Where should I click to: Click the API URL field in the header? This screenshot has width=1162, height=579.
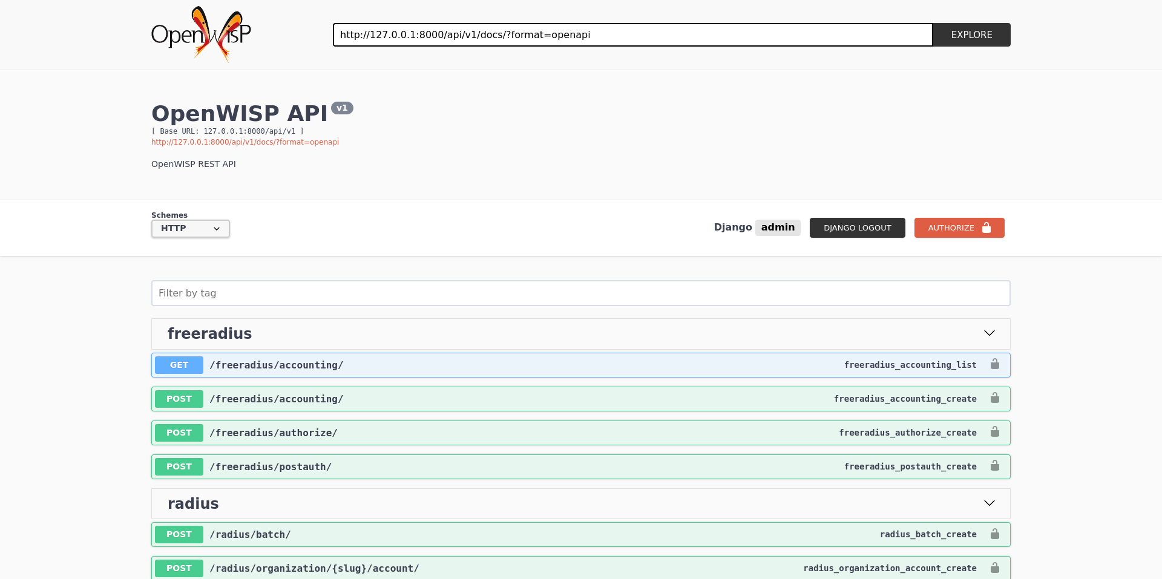(632, 34)
